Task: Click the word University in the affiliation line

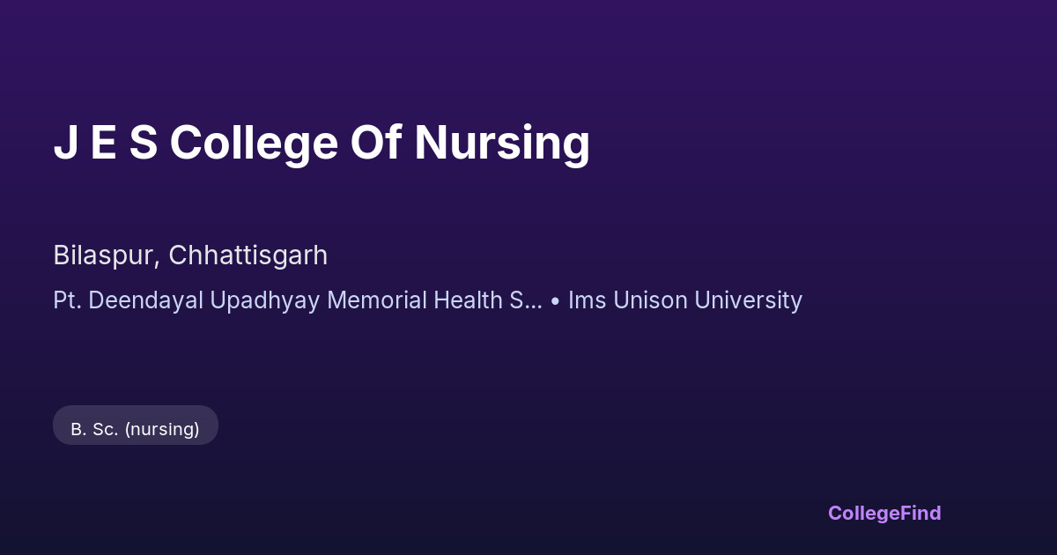Action: (x=748, y=300)
